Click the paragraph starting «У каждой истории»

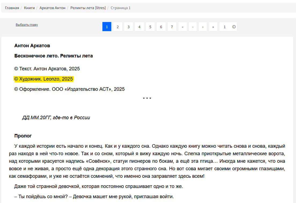coord(147,161)
